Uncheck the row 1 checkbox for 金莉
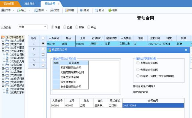192x118 pixels. click(43, 44)
